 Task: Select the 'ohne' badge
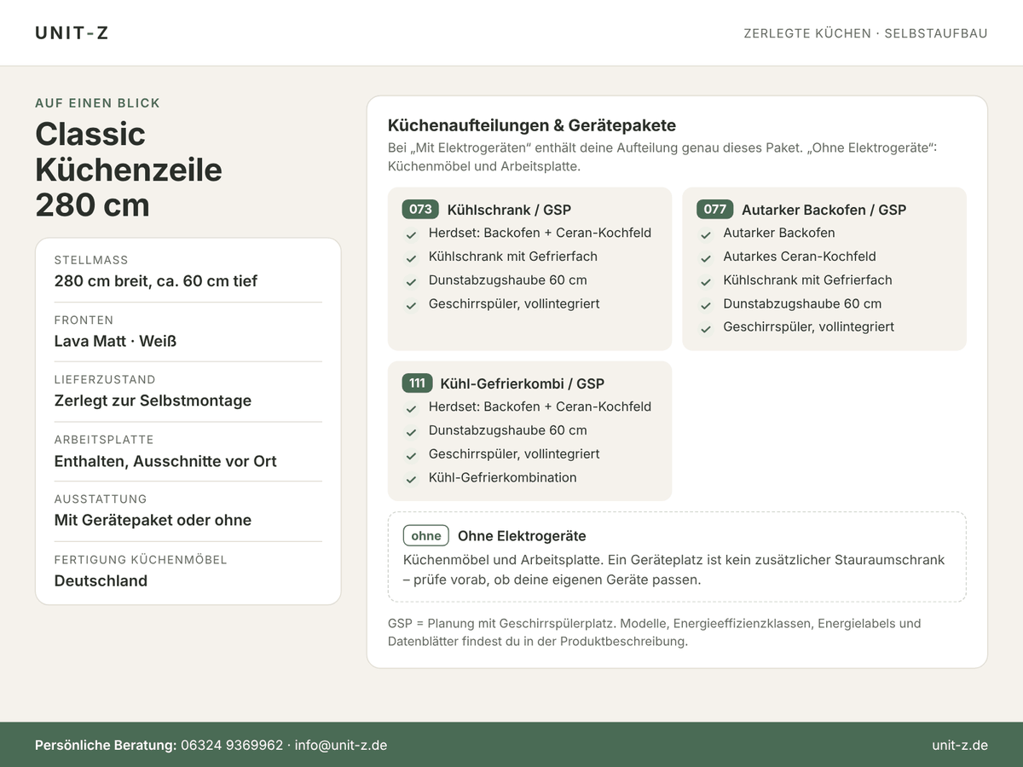coord(426,536)
